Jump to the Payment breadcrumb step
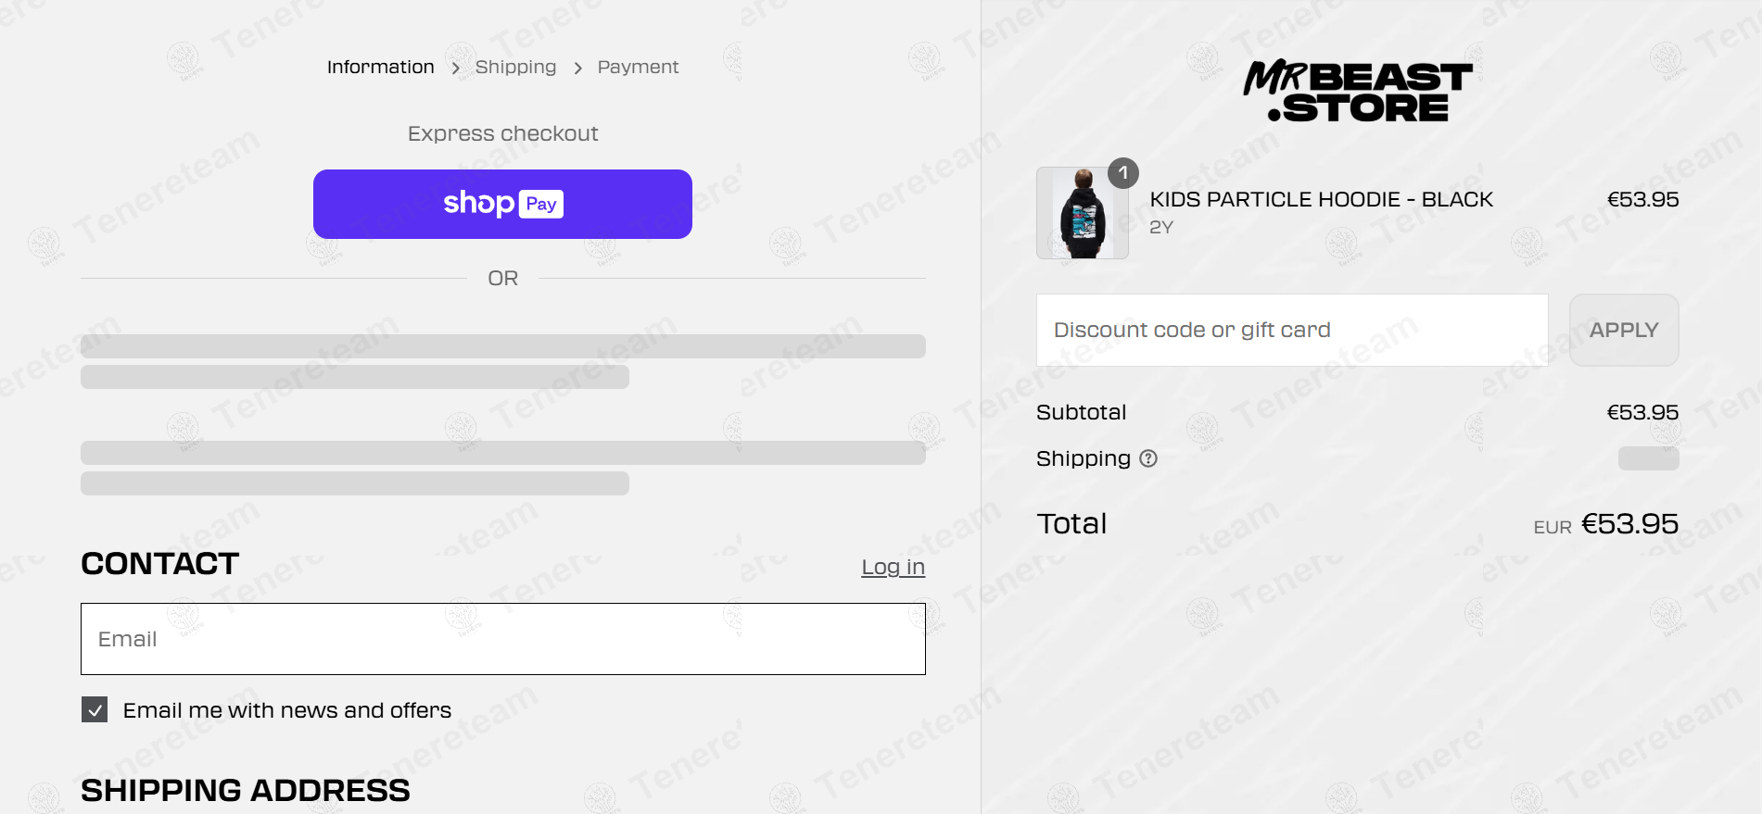Screen dimensions: 1762x814 pyautogui.click(x=638, y=68)
